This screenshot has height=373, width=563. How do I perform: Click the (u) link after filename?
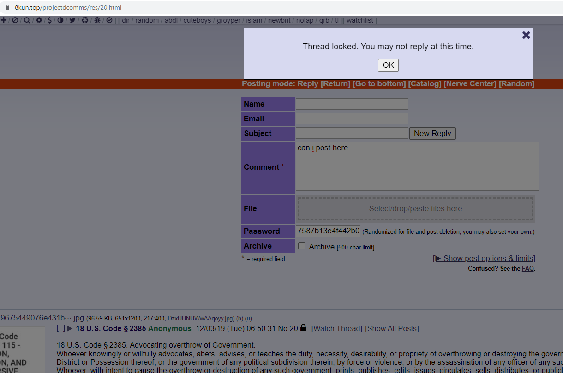tap(248, 318)
